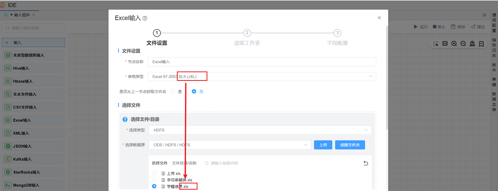The width and height of the screenshot is (498, 191).
Task: Click the MongoDB输入 component icon
Action: pyautogui.click(x=8, y=185)
